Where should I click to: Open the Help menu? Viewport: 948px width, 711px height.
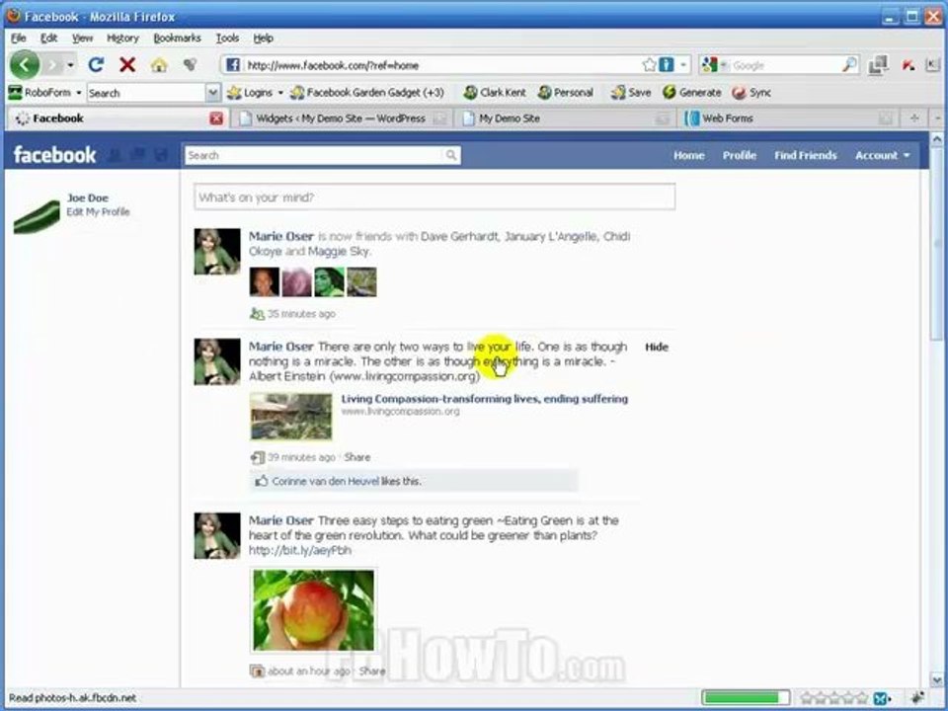coord(263,39)
